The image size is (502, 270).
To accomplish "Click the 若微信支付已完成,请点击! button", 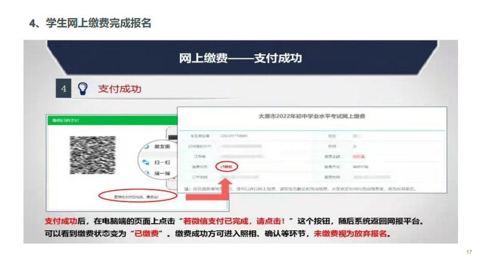I will (x=137, y=197).
